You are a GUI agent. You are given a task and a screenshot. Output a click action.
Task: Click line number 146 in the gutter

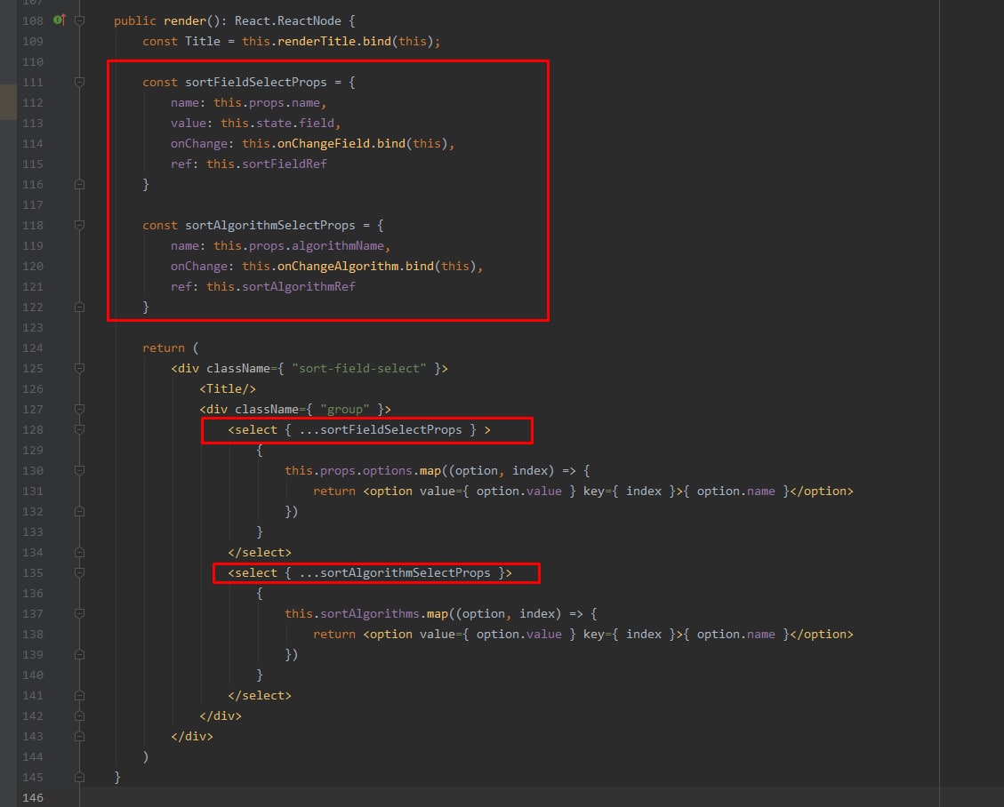pos(33,798)
